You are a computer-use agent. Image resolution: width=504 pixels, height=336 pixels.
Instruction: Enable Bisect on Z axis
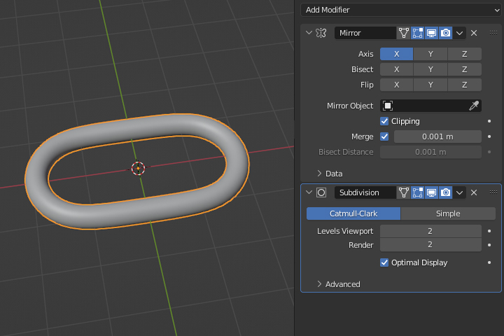(465, 69)
